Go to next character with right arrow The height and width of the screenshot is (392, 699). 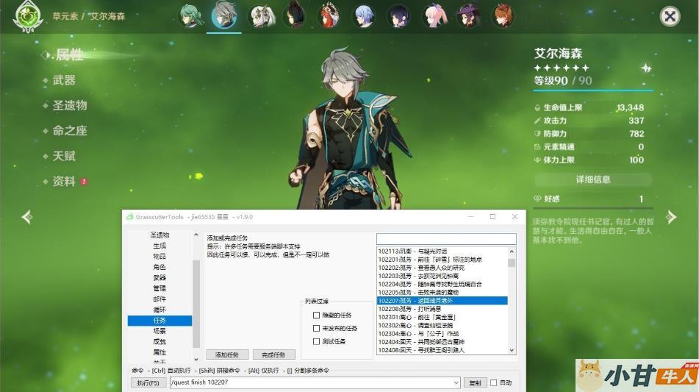point(670,217)
